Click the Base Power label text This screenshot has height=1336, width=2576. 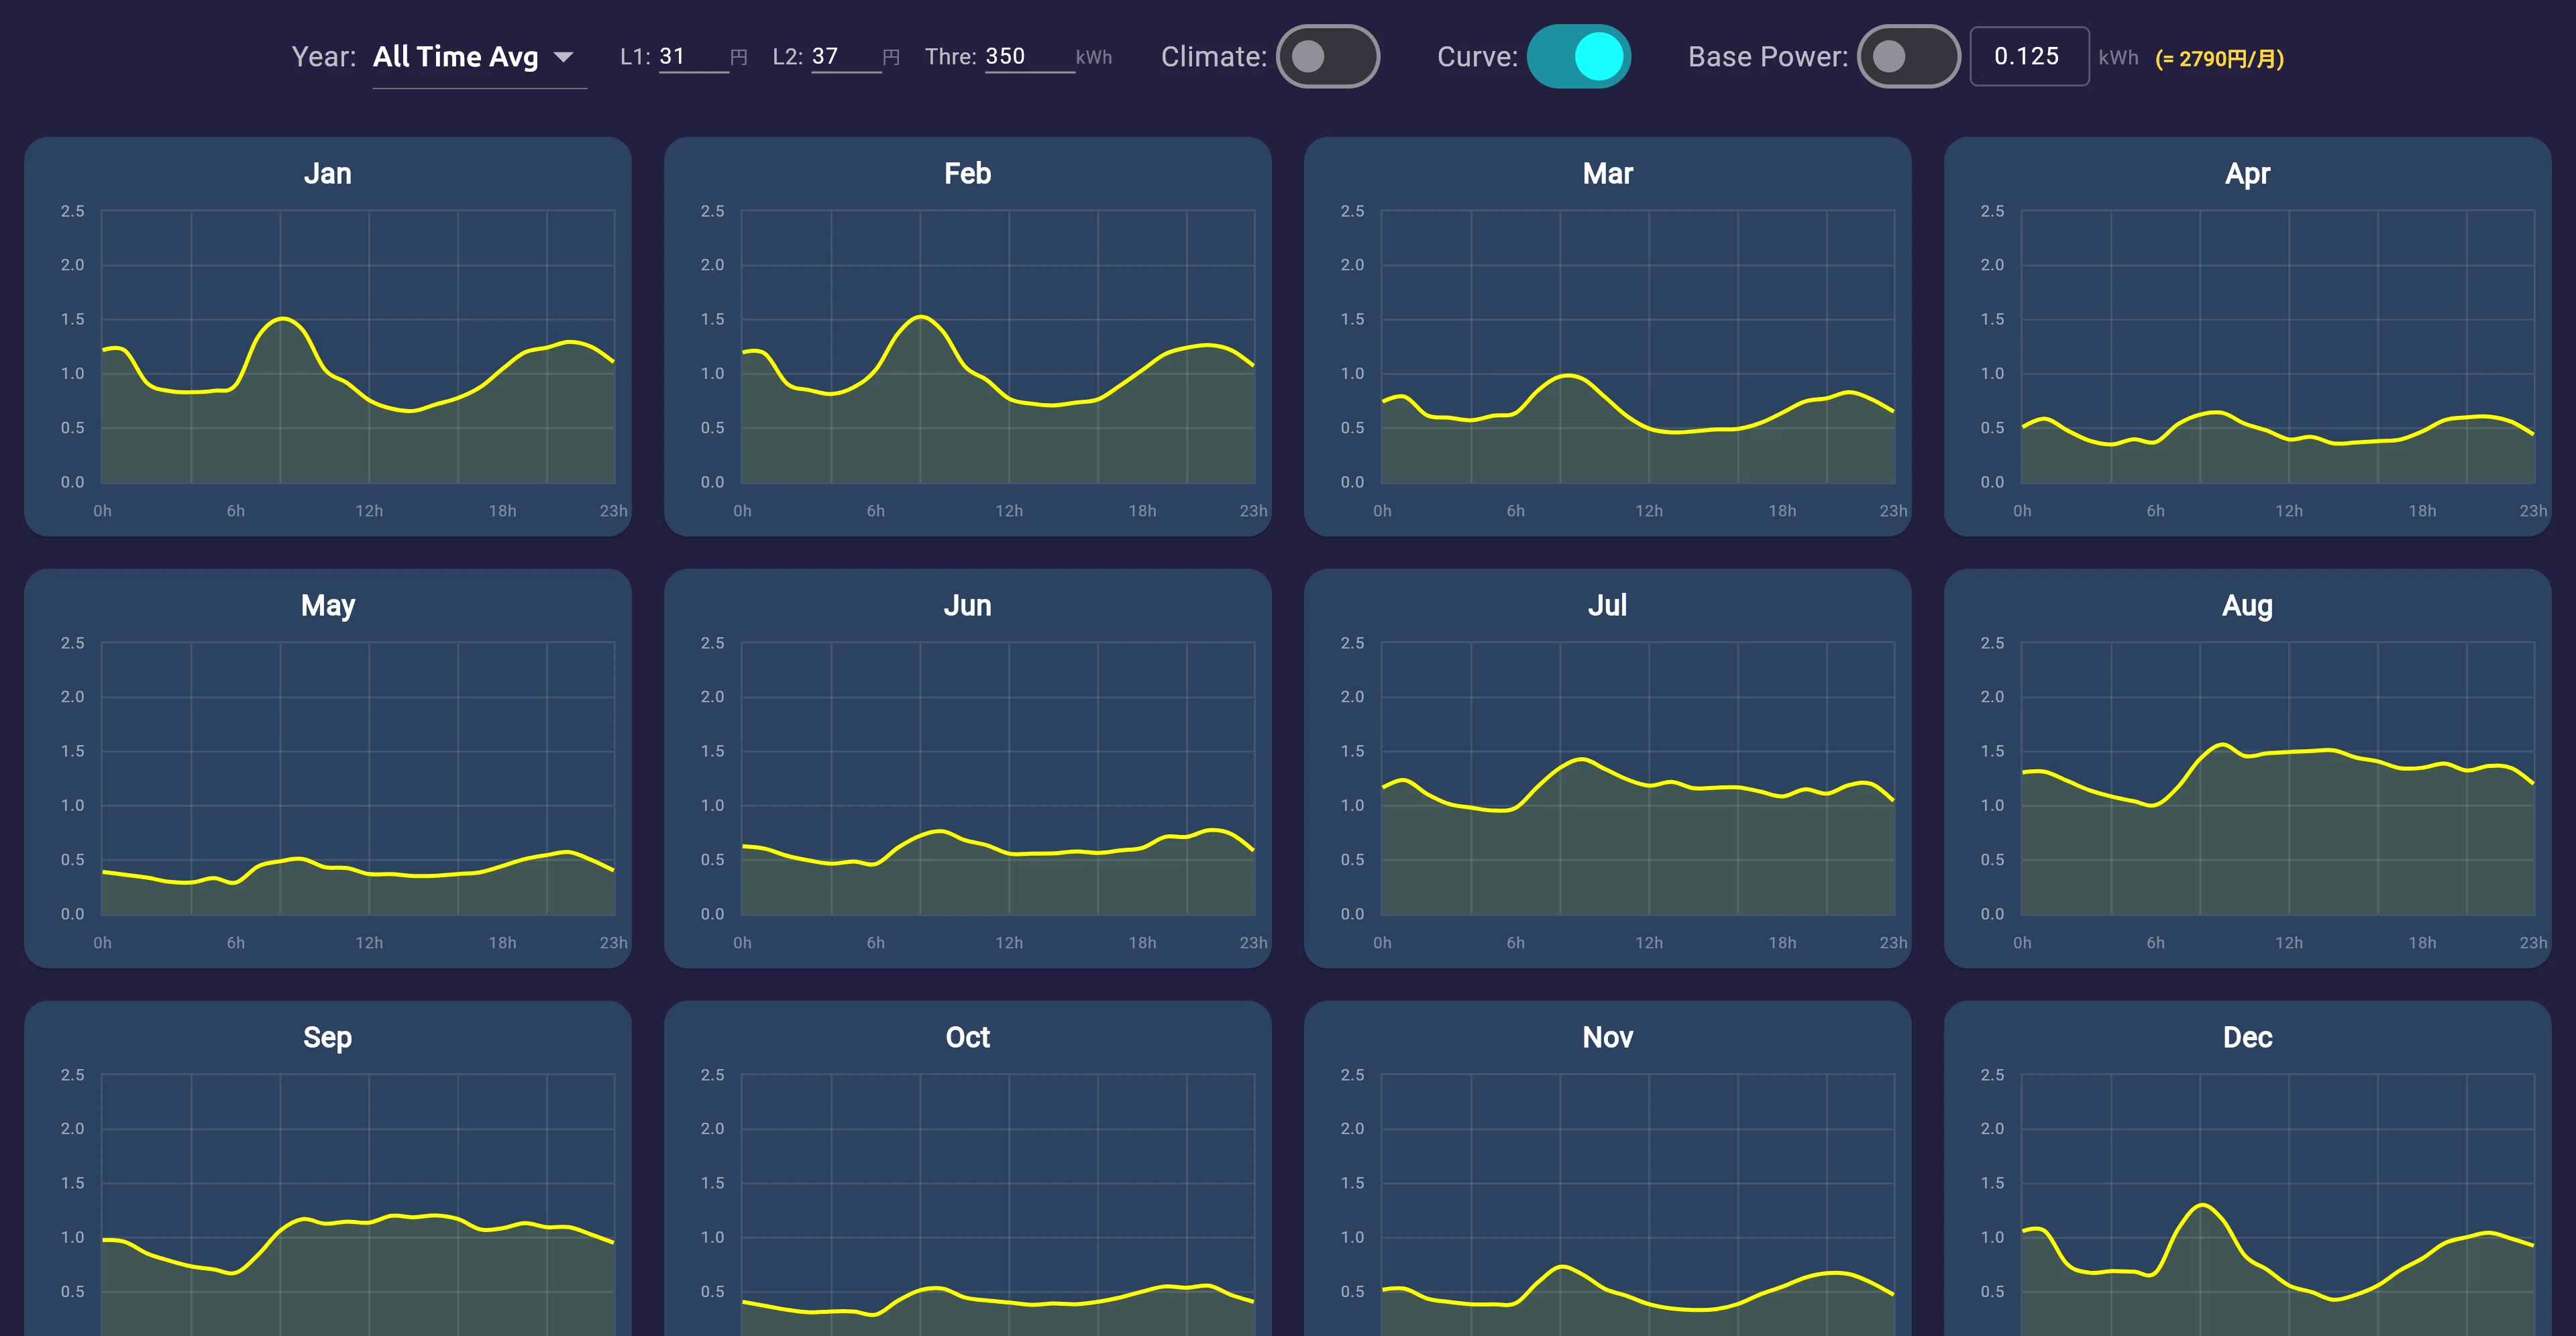pyautogui.click(x=1768, y=57)
